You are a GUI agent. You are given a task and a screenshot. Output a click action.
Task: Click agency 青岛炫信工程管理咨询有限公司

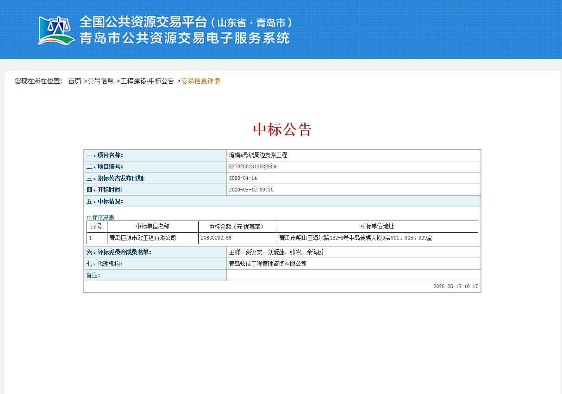268,264
